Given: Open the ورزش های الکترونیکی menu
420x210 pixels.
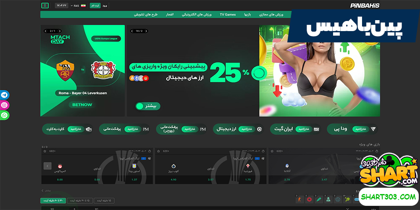Looking at the screenshot, I should 197,14.
